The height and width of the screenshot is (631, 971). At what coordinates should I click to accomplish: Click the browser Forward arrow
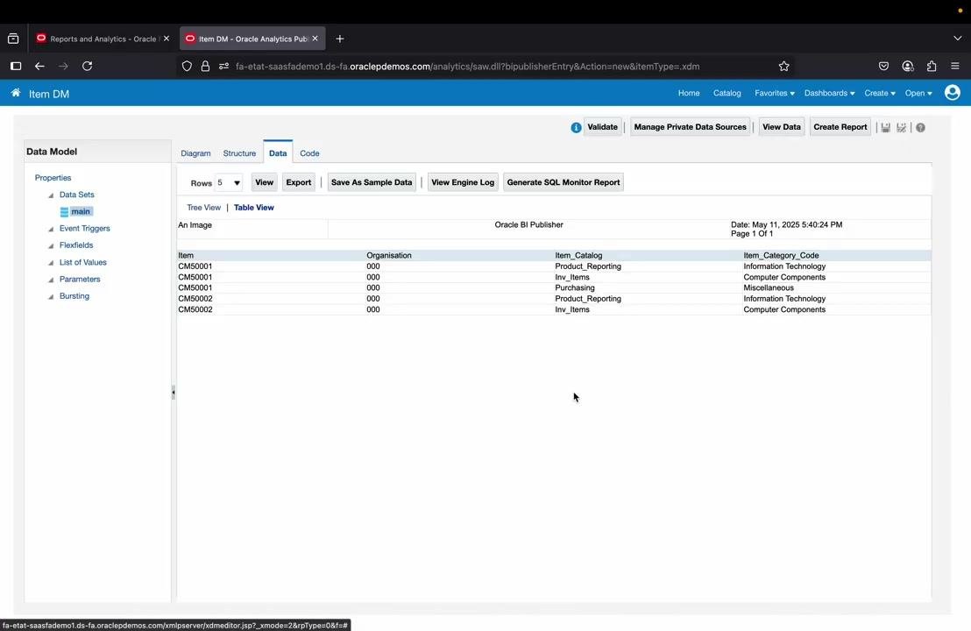tap(63, 67)
